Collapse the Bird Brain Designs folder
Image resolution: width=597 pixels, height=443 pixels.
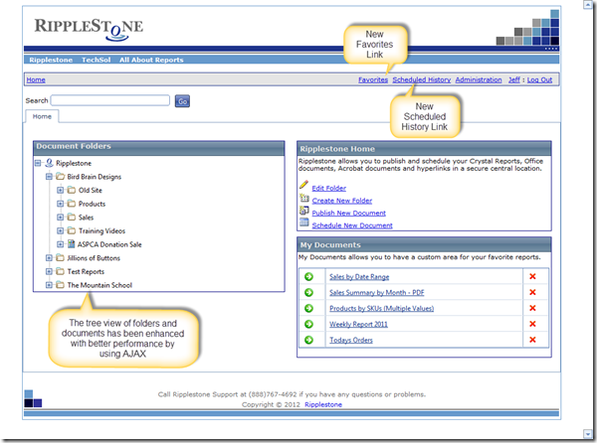point(49,177)
